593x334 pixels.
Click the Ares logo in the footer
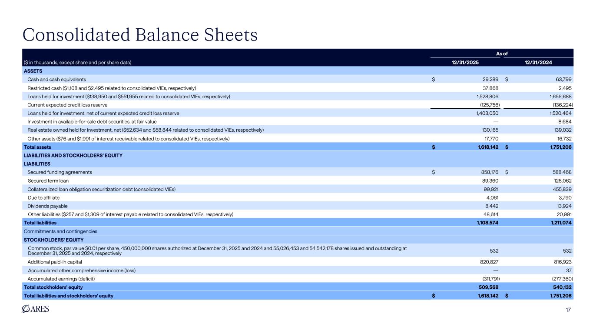tap(35, 309)
